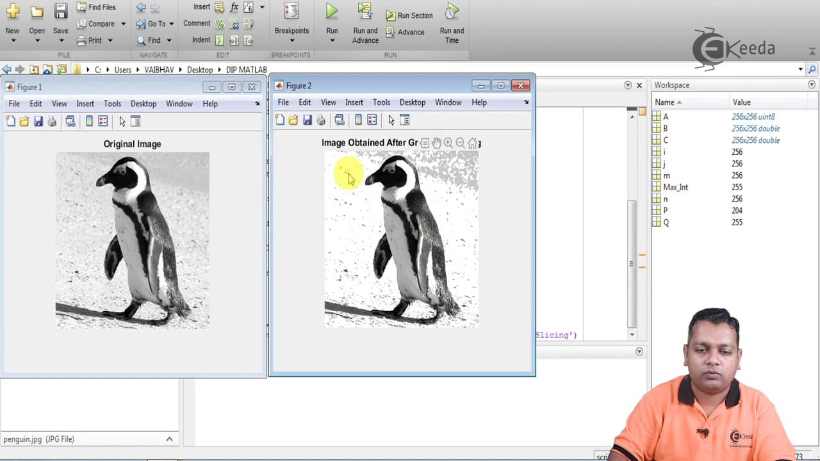Open Workspace panel actions dropdown button

pyautogui.click(x=812, y=85)
